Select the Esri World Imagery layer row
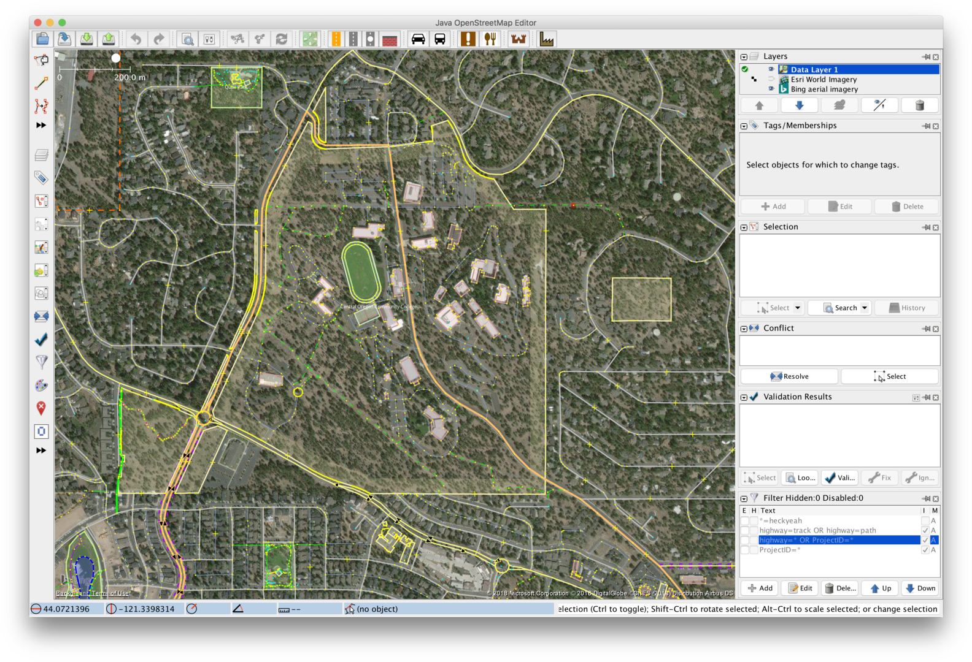The height and width of the screenshot is (662, 972). pyautogui.click(x=823, y=79)
